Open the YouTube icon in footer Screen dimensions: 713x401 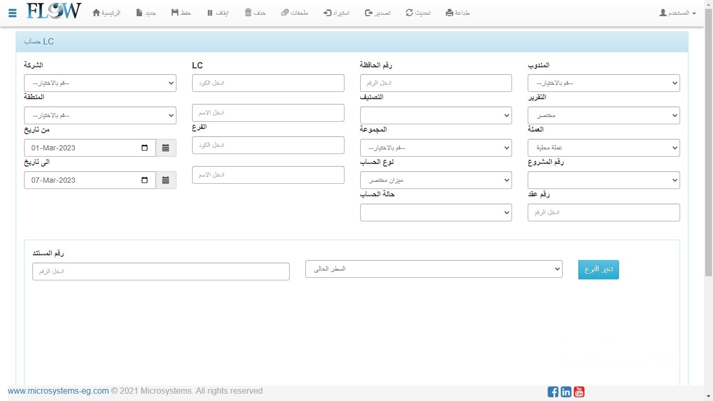(x=579, y=392)
